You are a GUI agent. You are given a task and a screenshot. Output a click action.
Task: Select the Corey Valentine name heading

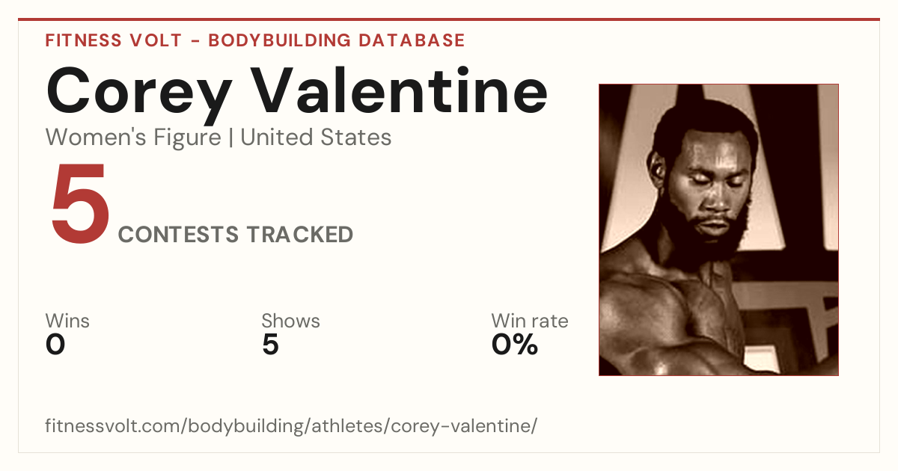point(296,91)
